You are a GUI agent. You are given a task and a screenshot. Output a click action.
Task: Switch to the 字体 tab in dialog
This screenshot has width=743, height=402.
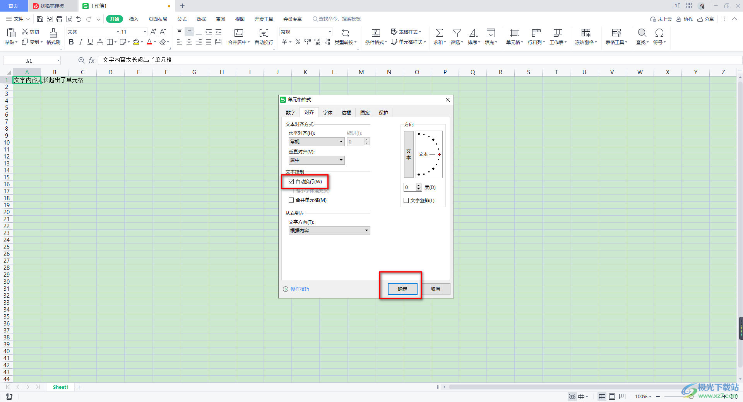[328, 113]
